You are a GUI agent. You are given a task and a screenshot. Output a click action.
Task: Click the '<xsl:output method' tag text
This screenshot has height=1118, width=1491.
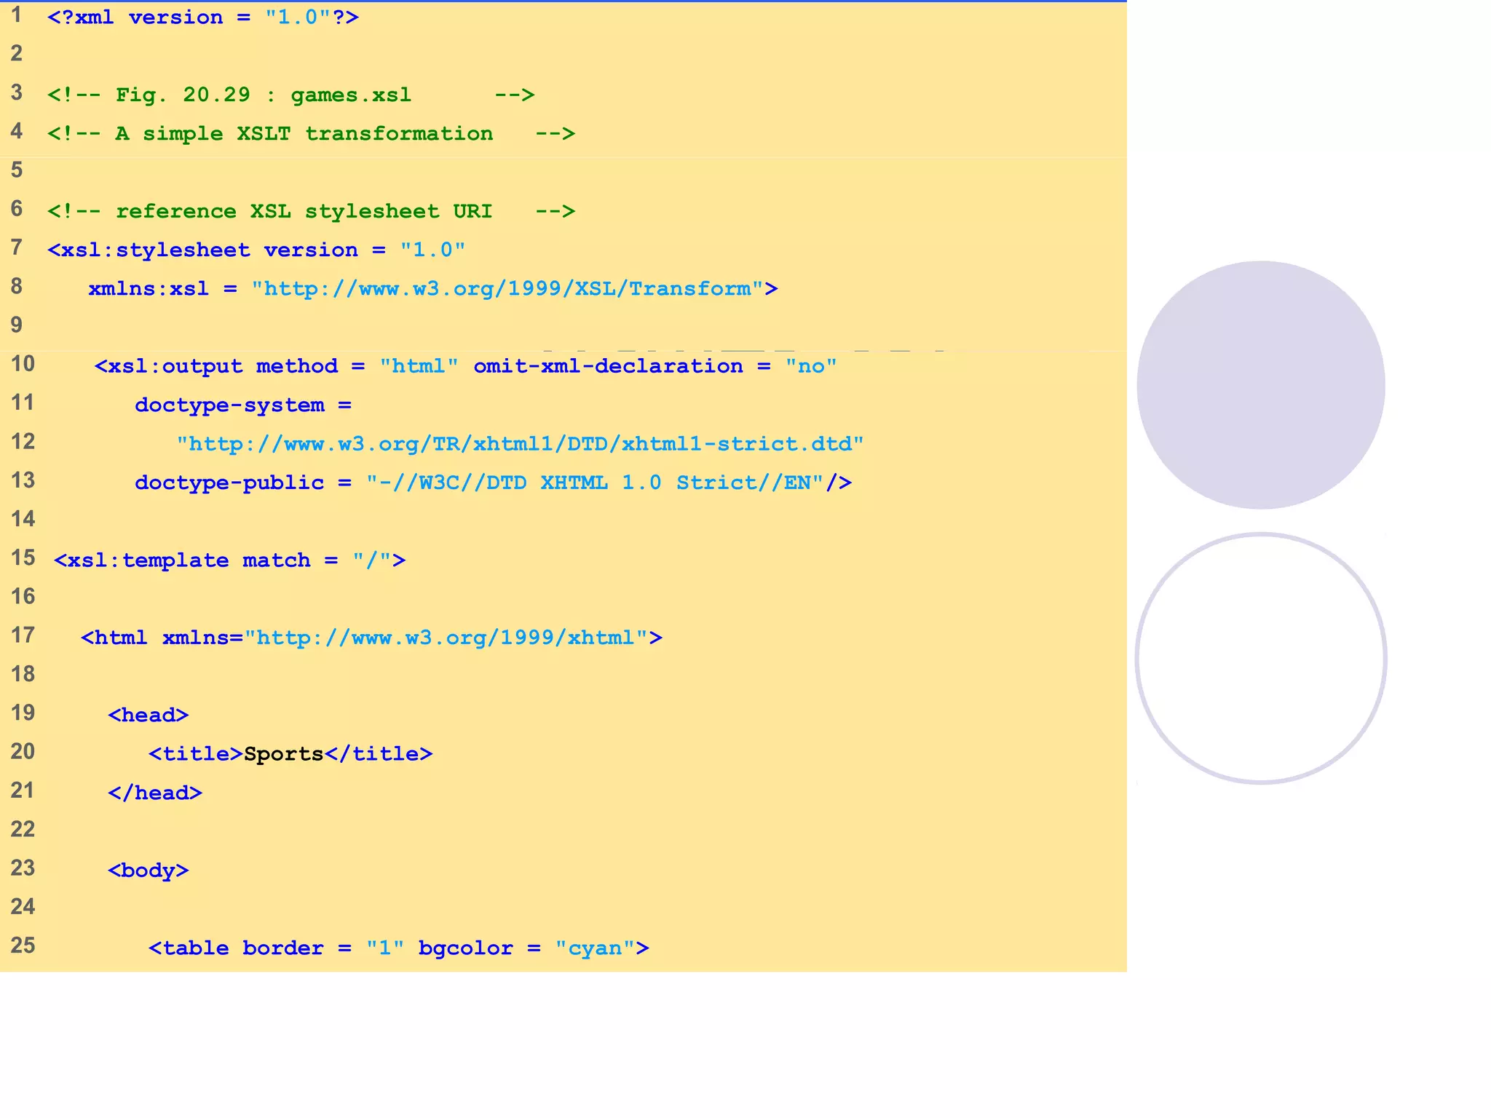click(216, 366)
